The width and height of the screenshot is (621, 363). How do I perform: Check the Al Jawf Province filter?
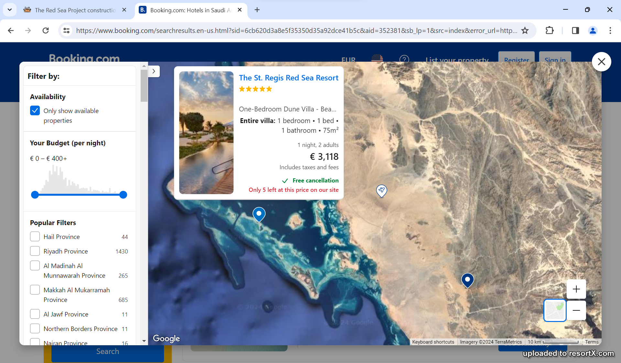tap(35, 314)
